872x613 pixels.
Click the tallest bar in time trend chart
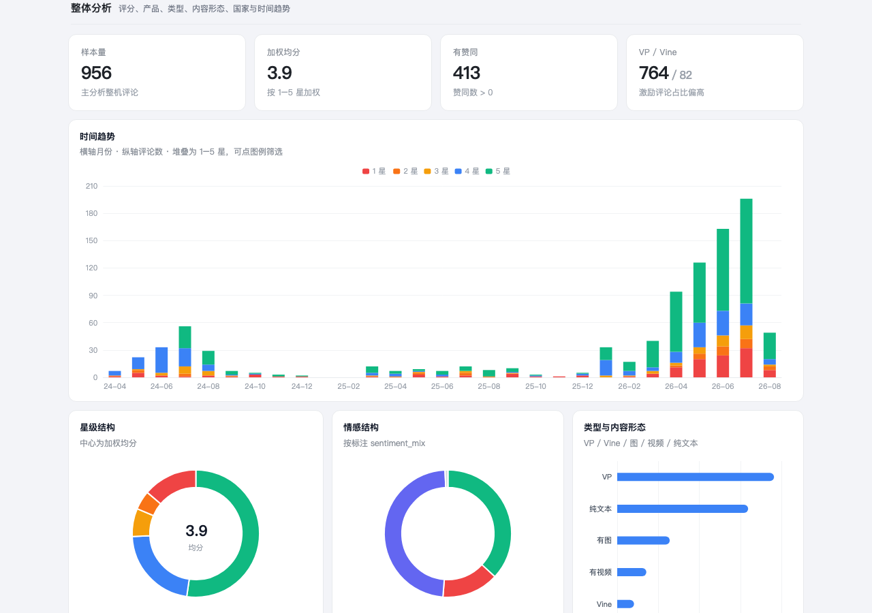[x=746, y=288]
